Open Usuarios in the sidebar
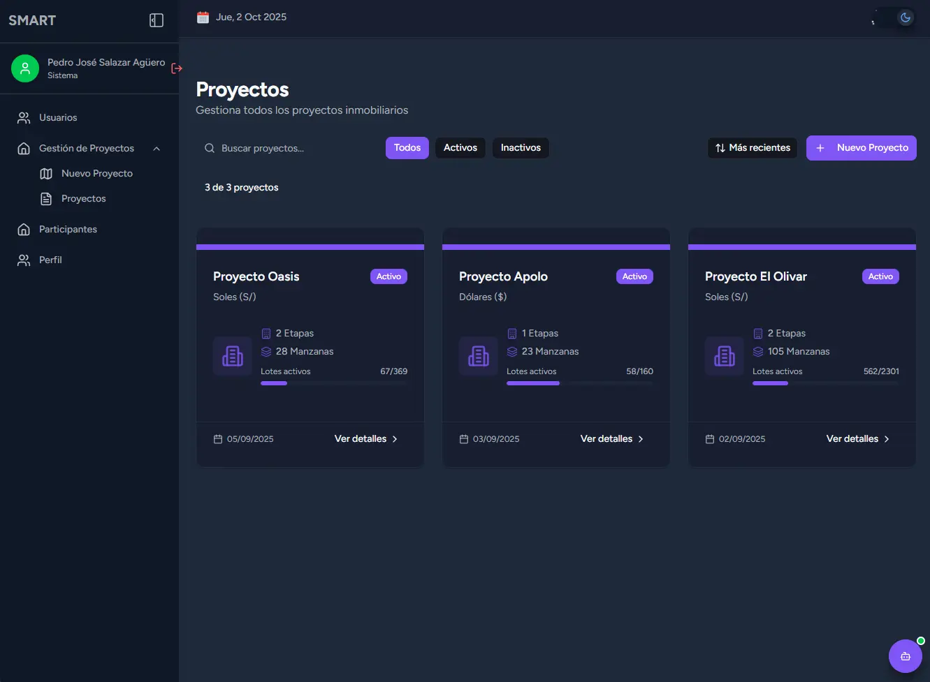 58,118
